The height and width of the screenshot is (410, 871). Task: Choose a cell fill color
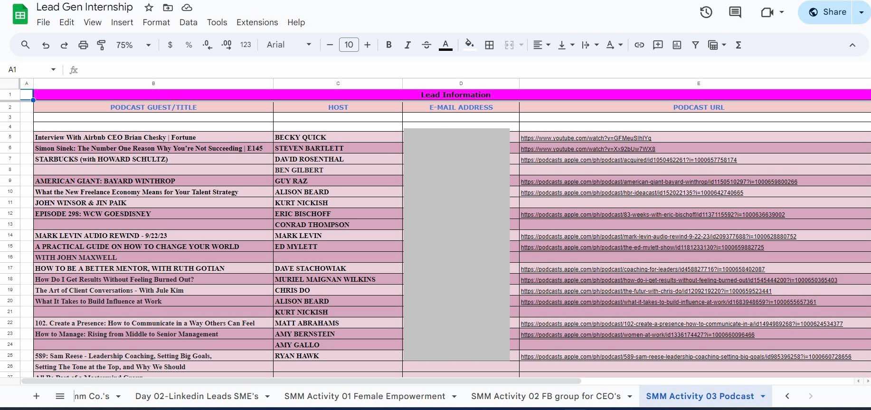click(x=469, y=45)
